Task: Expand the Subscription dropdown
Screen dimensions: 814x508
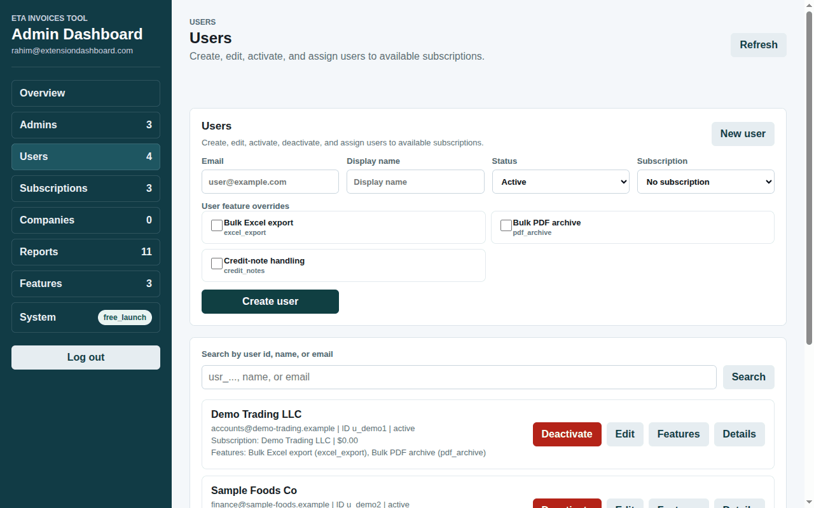Action: [706, 182]
